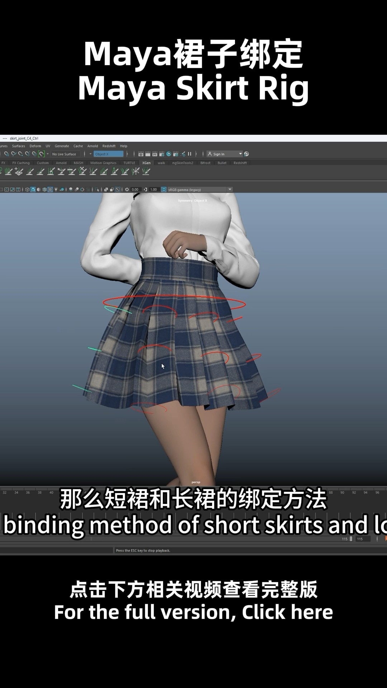This screenshot has width=387, height=688.
Task: Select the large red hip ring control
Action: [x=175, y=302]
